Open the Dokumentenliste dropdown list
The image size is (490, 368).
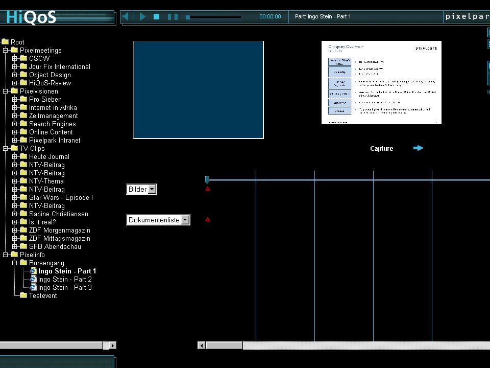click(x=185, y=220)
